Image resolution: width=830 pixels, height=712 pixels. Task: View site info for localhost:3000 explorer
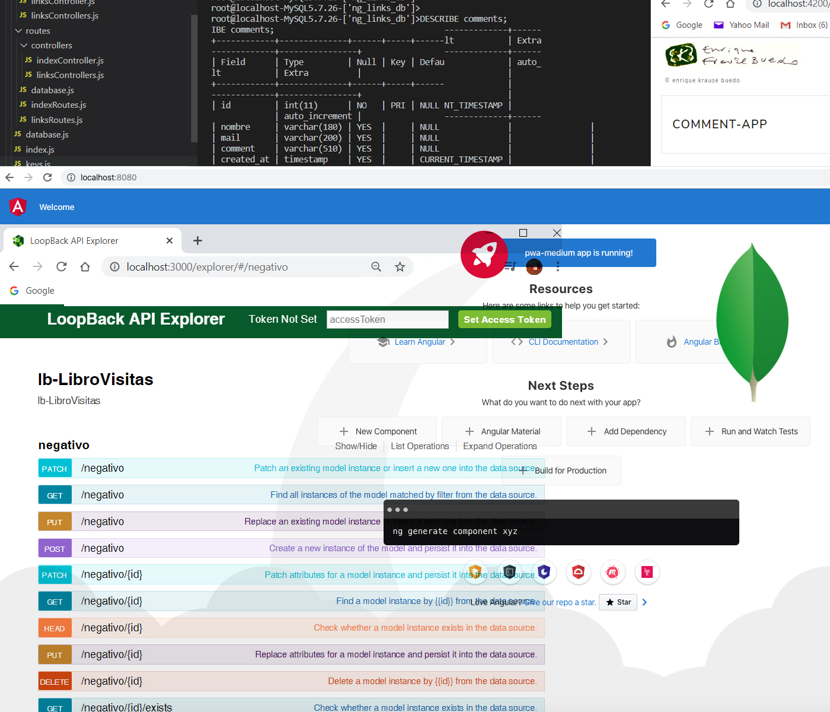pyautogui.click(x=115, y=267)
